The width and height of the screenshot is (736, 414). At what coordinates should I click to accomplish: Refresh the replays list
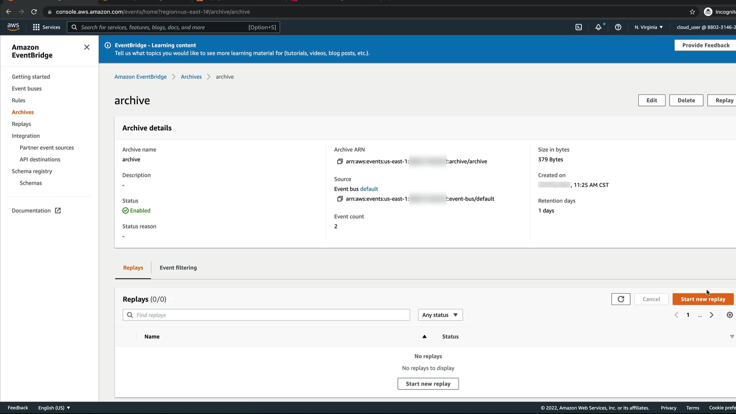pyautogui.click(x=621, y=299)
